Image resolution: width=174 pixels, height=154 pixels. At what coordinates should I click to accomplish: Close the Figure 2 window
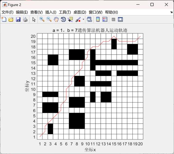[x=166, y=5]
